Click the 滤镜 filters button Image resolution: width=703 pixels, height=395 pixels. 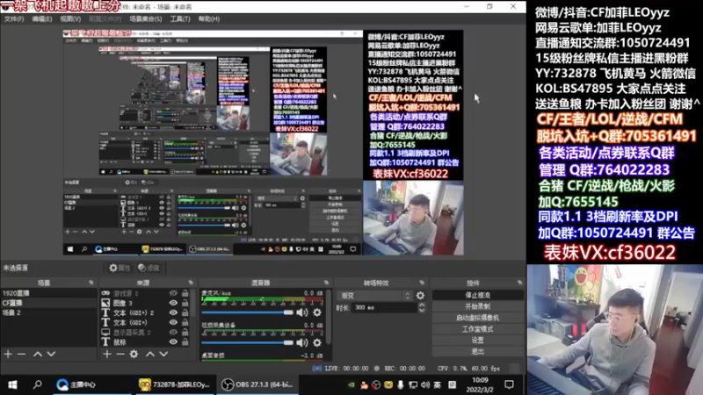[x=149, y=268]
